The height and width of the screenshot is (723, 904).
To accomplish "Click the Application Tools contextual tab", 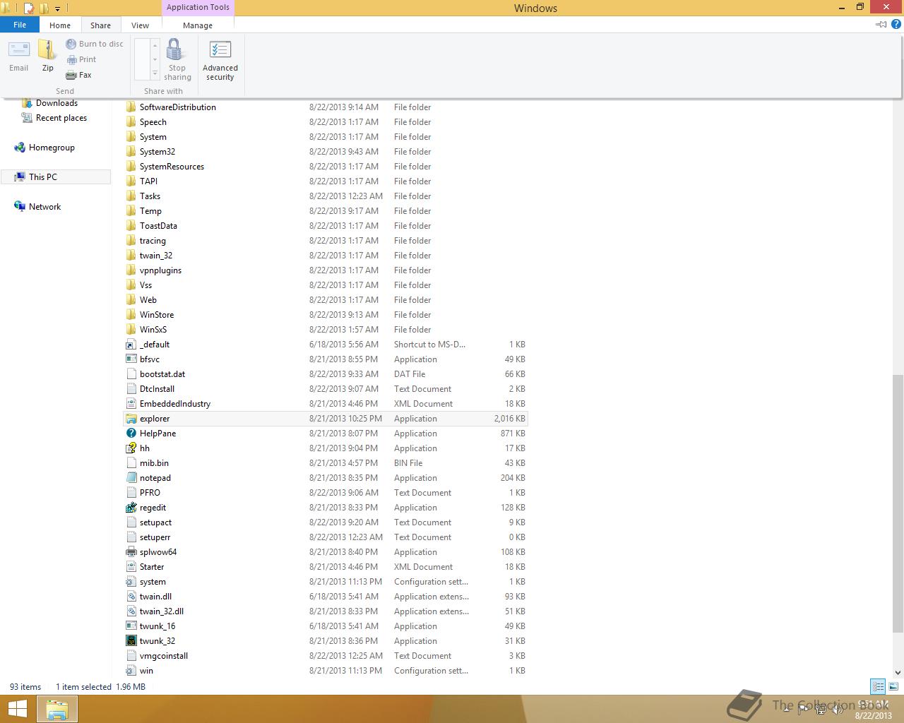I will coord(198,8).
